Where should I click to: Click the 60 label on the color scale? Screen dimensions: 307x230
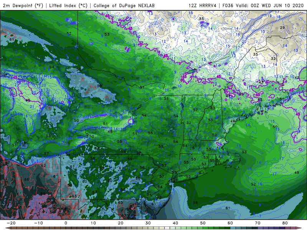pos(230,223)
